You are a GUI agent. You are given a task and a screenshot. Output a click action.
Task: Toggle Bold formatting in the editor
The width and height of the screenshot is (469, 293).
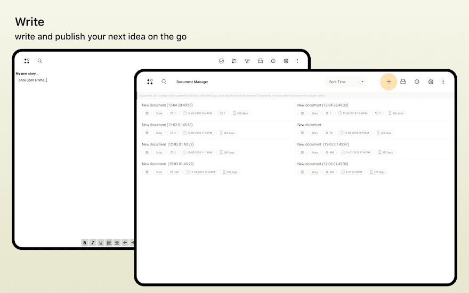pyautogui.click(x=84, y=242)
